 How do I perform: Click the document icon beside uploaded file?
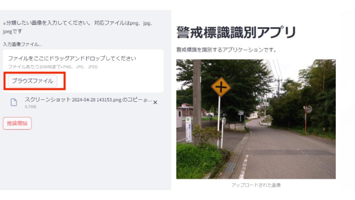pyautogui.click(x=14, y=102)
